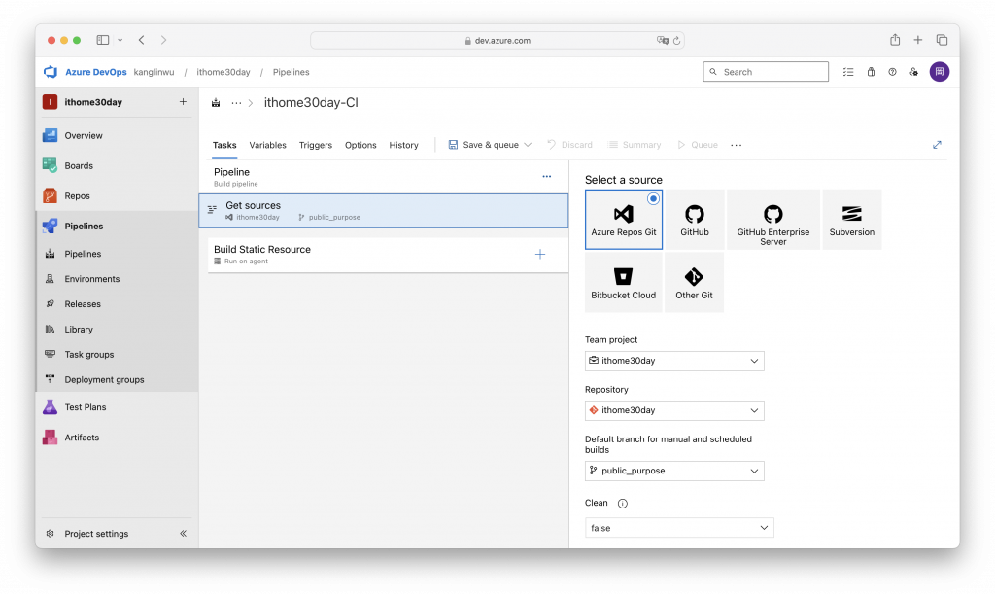Click the pipeline icon in breadcrumb

coord(216,103)
